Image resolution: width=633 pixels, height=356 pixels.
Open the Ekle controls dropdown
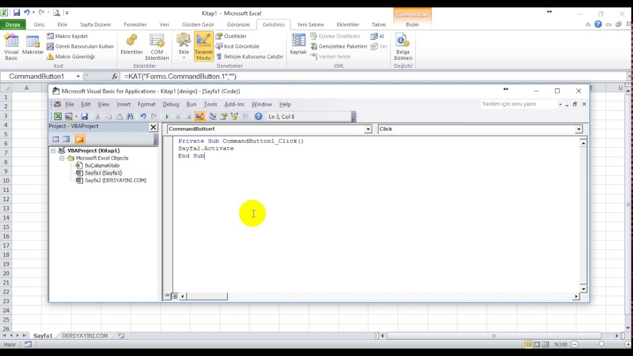184,47
